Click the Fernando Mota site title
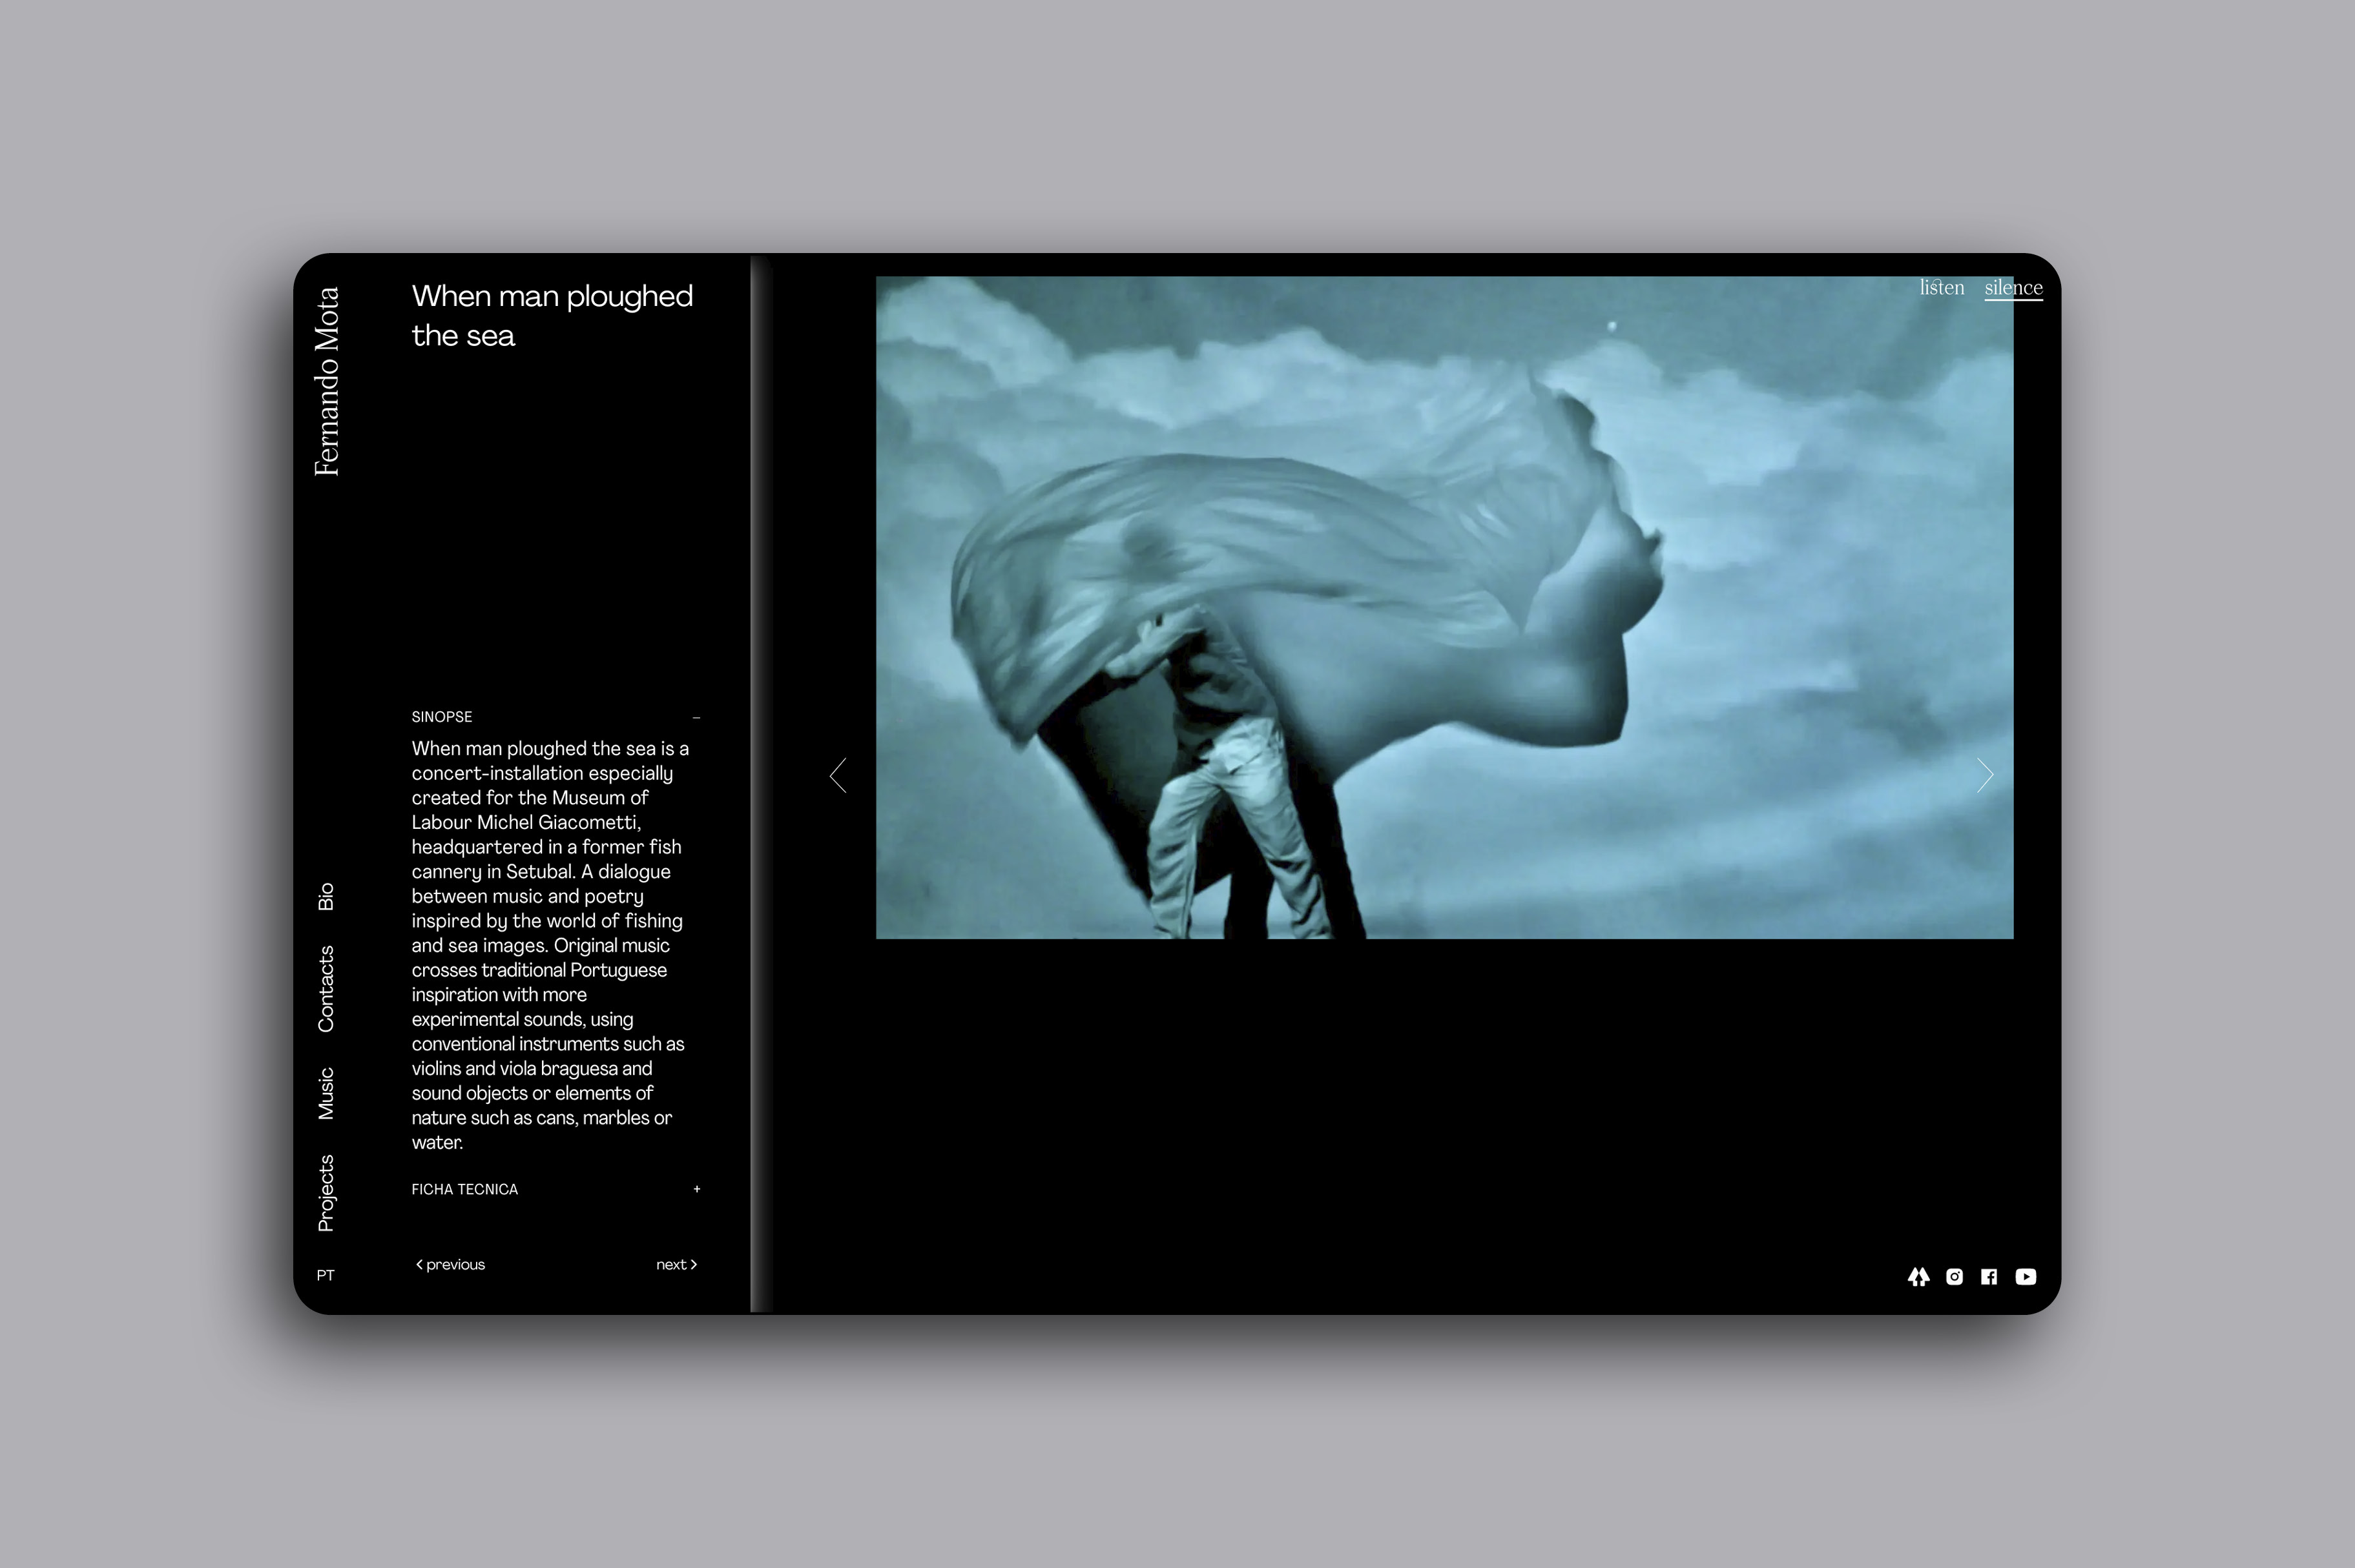 327,381
